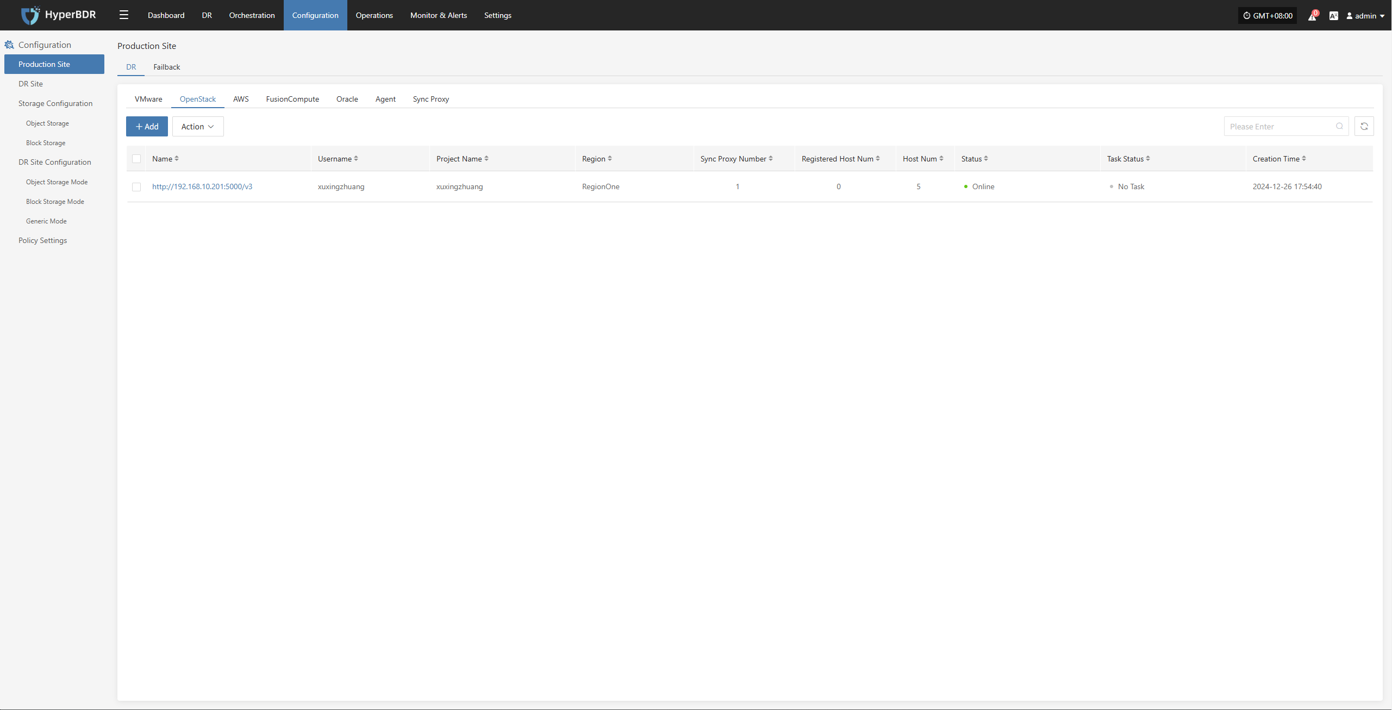
Task: Select all rows header checkbox
Action: pyautogui.click(x=136, y=159)
